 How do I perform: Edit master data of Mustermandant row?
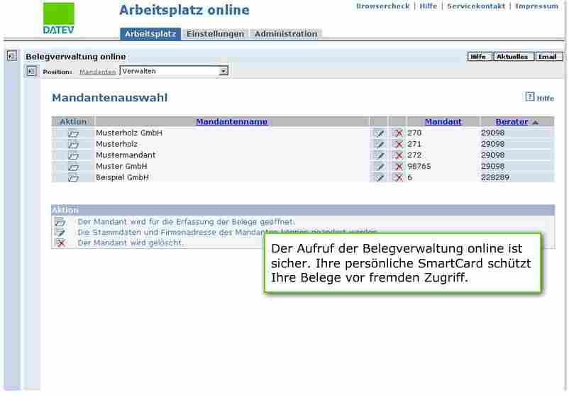coord(379,155)
